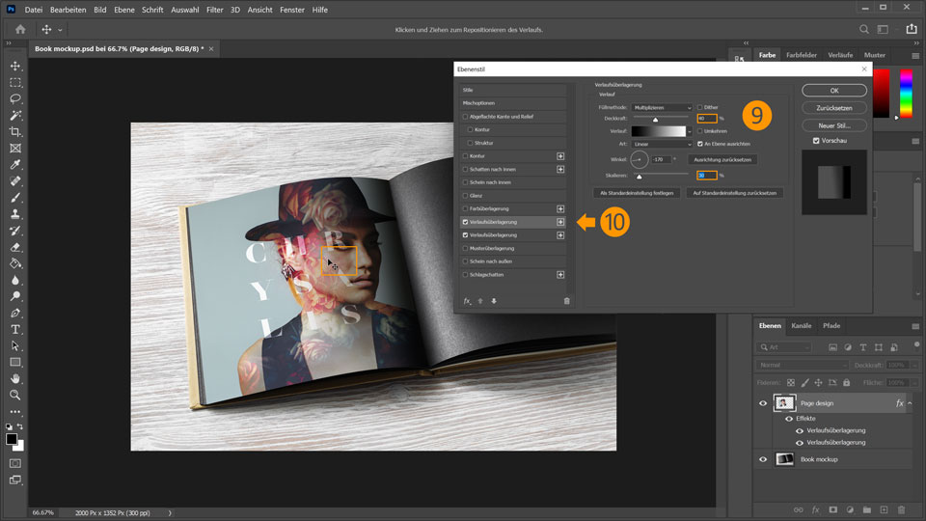Select the Path Selection arrow tool
Screen dimensions: 926x521
click(x=15, y=346)
